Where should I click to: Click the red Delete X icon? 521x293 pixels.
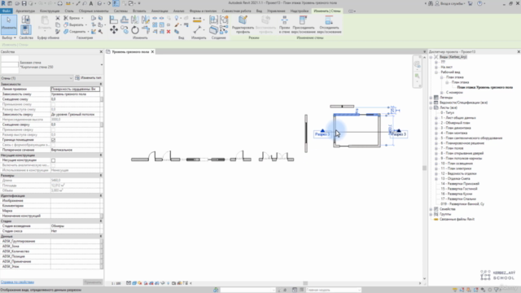pos(169,32)
